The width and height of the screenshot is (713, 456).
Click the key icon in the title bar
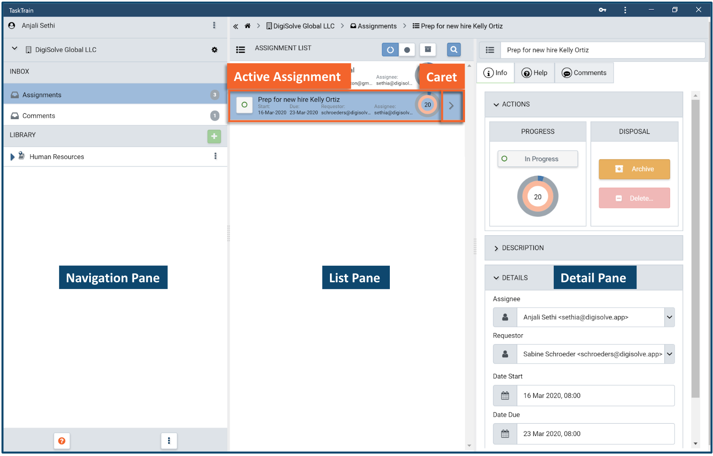(602, 10)
